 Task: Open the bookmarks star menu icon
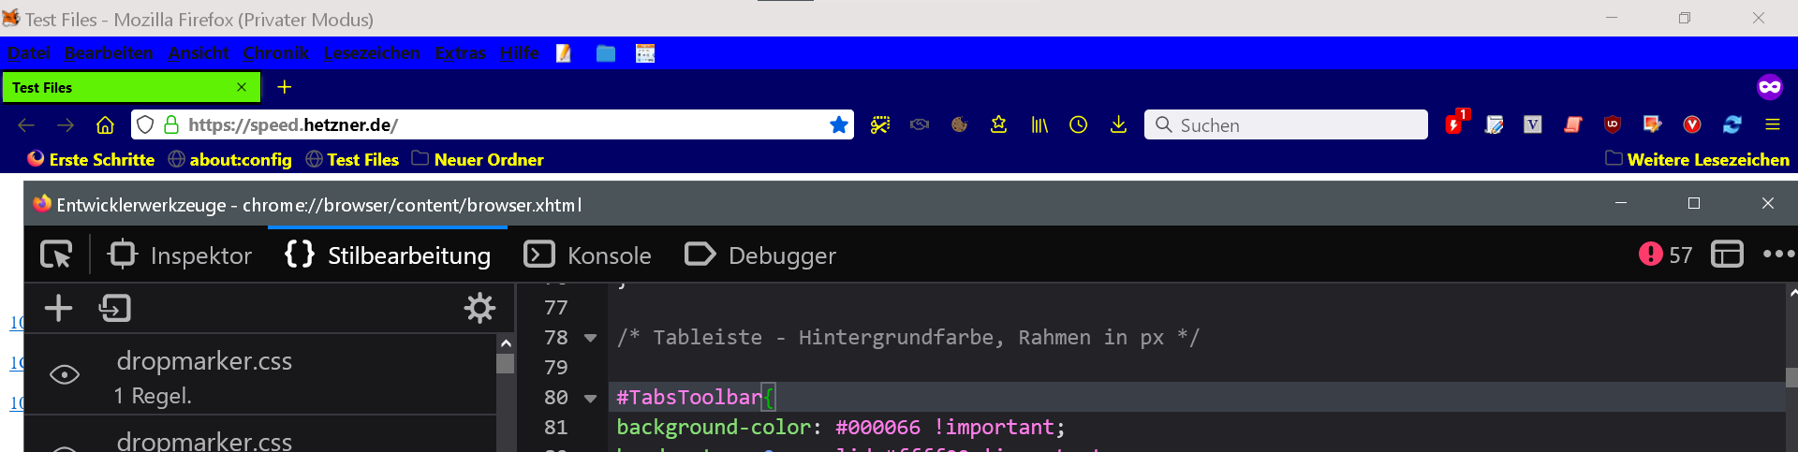[999, 124]
